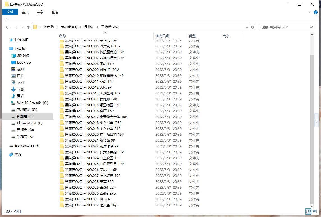Sort by the 修改日期 column header
The image size is (321, 217).
[162, 36]
